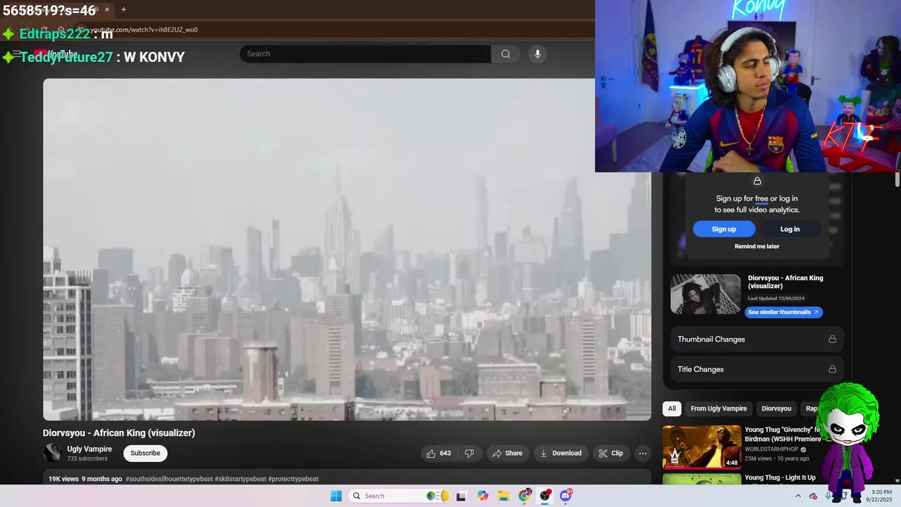Select the Diorvsyou filter chip
The width and height of the screenshot is (901, 507).
tap(776, 408)
